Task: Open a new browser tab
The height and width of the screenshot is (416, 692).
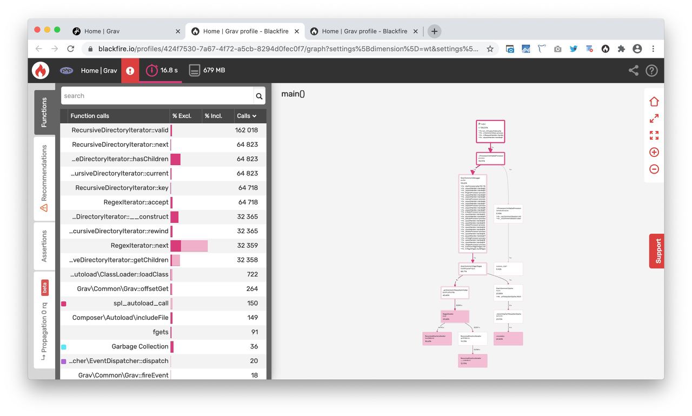Action: point(434,31)
